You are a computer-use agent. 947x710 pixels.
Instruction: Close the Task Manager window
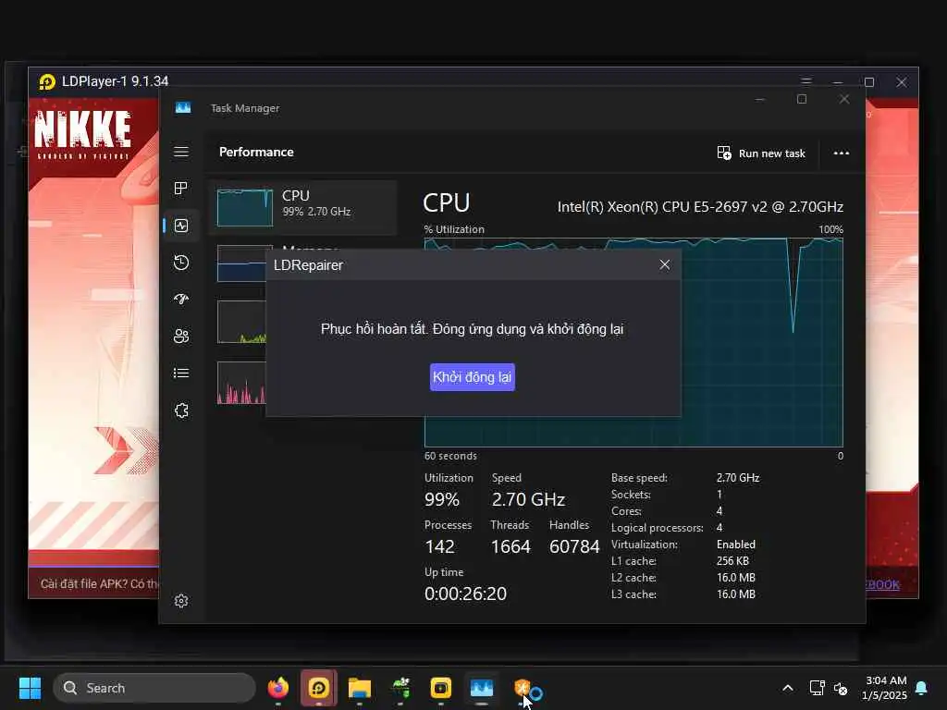[844, 99]
